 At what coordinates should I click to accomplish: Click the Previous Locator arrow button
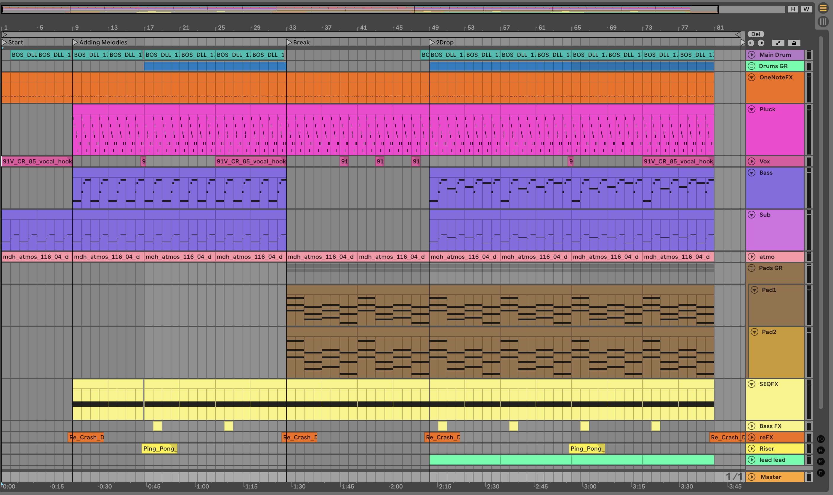[751, 43]
